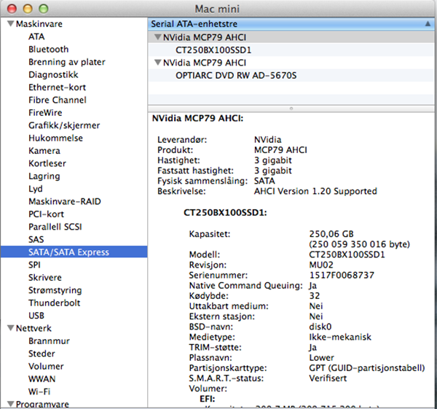The image size is (437, 409).
Task: Click the Plassnavn value Lower
Action: point(321,358)
